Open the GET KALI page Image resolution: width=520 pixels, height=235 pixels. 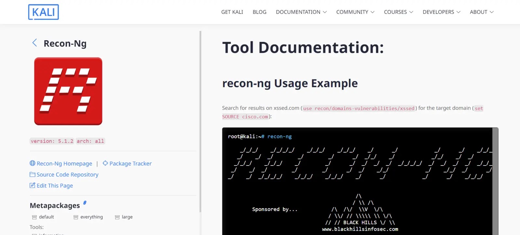point(232,12)
